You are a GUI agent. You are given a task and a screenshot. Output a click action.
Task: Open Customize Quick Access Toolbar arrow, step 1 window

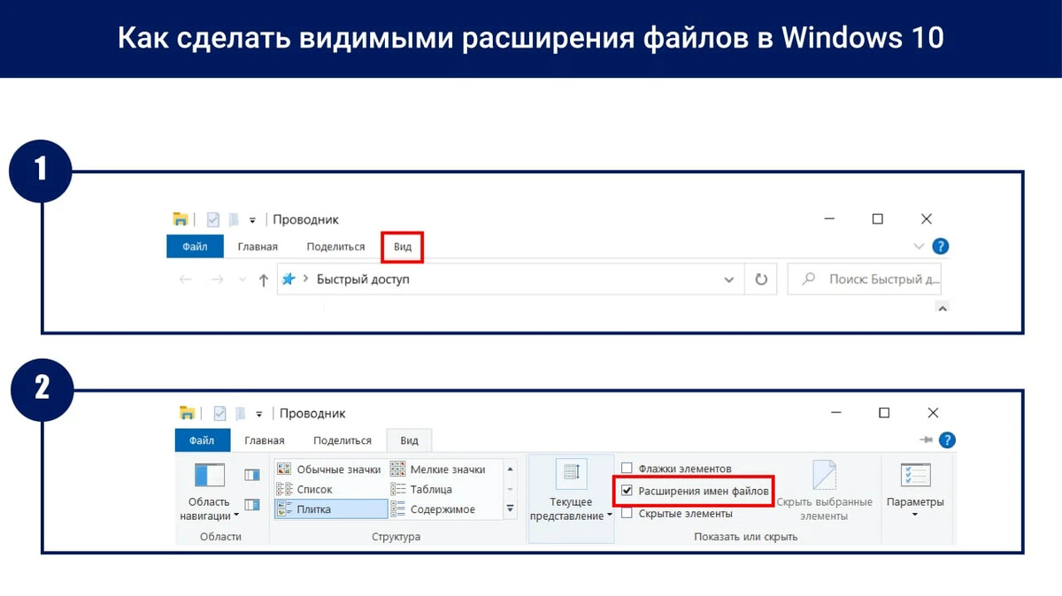pyautogui.click(x=252, y=220)
